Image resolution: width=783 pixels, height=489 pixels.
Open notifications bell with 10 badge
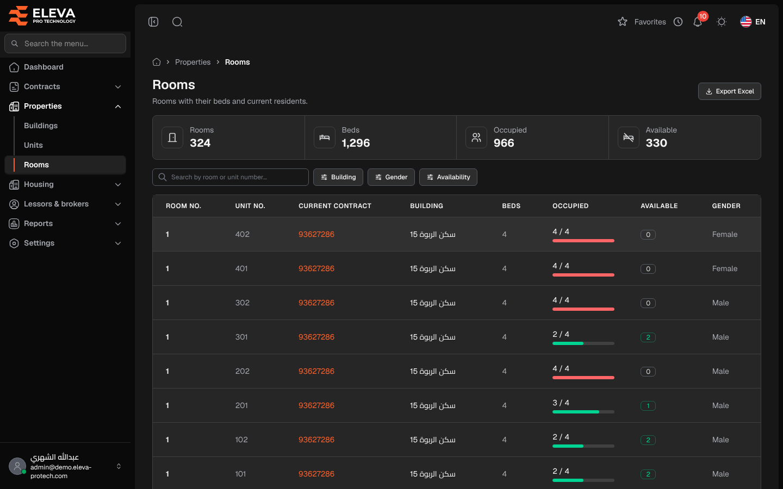click(x=698, y=22)
